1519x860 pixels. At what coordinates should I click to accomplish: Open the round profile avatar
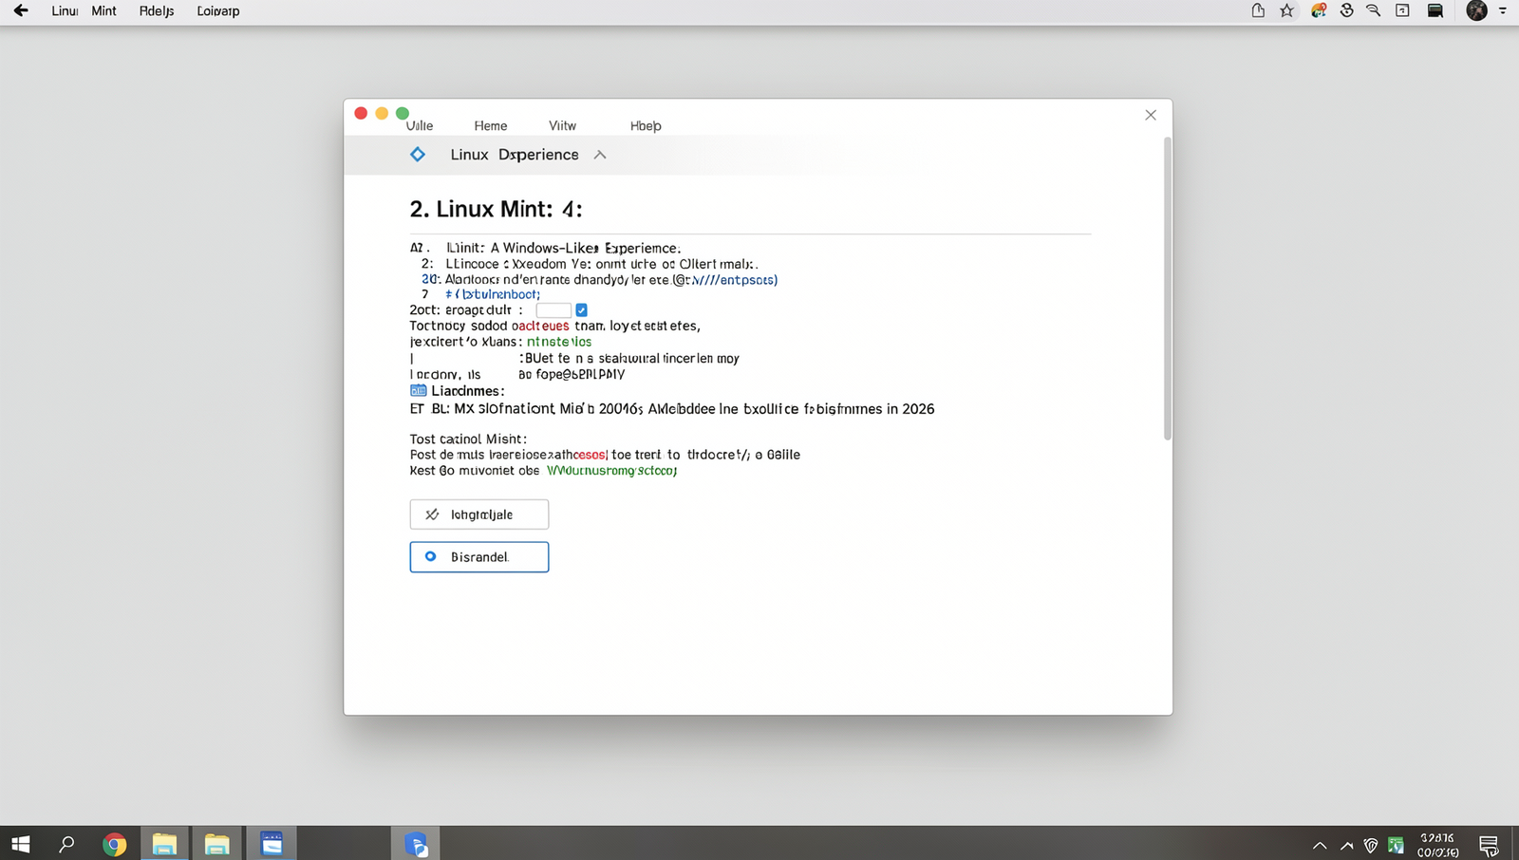point(1476,10)
